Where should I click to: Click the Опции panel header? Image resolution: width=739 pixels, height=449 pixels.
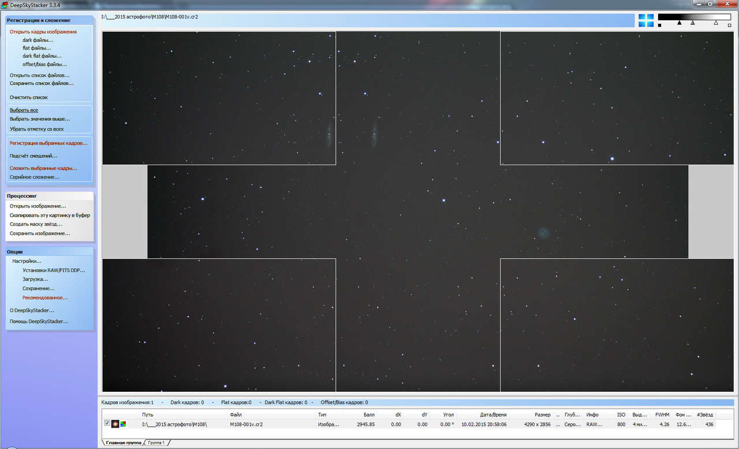coord(49,251)
